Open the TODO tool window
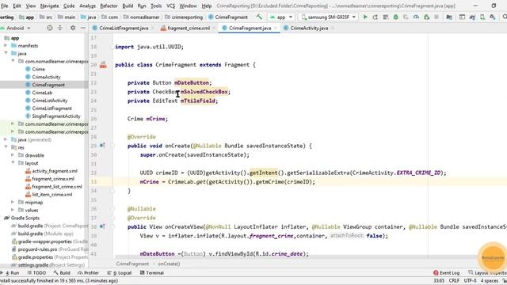 point(36,273)
